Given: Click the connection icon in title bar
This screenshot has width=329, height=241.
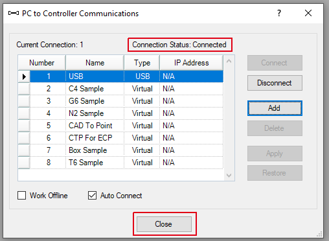Looking at the screenshot, I should tap(14, 14).
